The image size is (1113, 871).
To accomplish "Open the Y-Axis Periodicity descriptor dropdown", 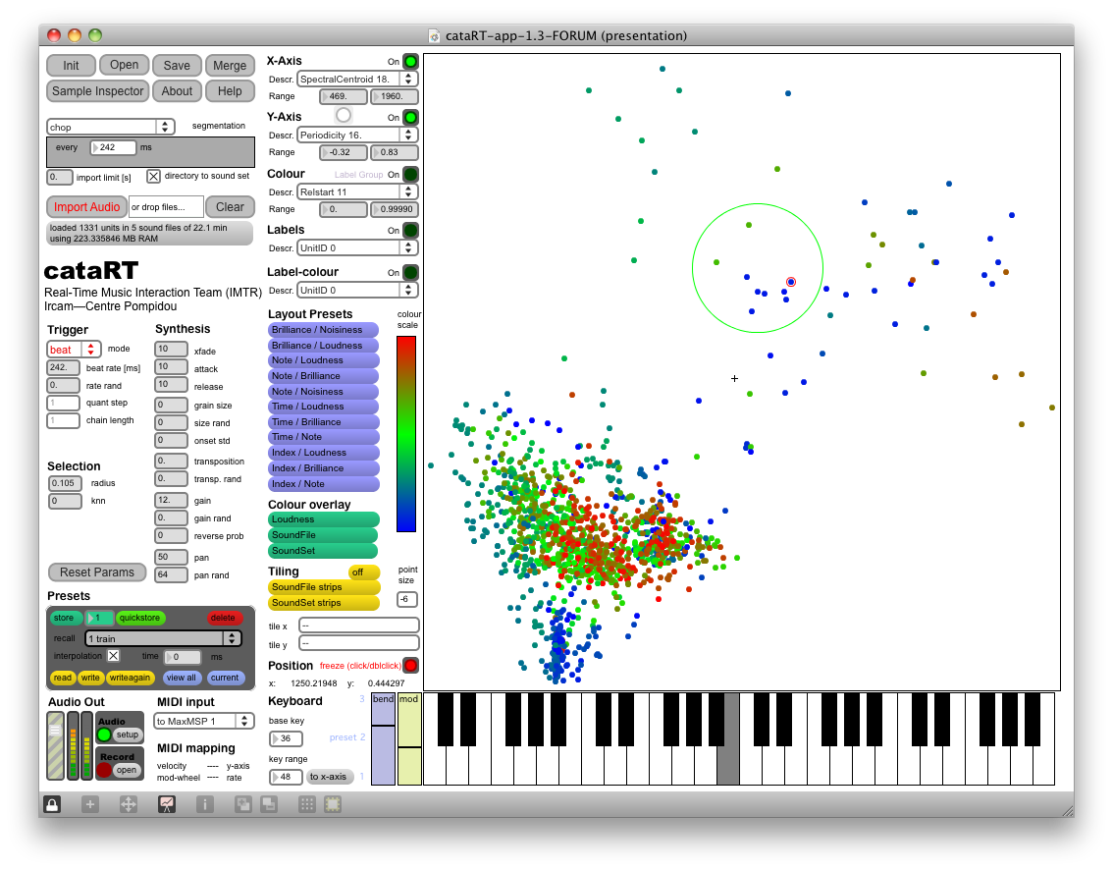I will pos(357,135).
